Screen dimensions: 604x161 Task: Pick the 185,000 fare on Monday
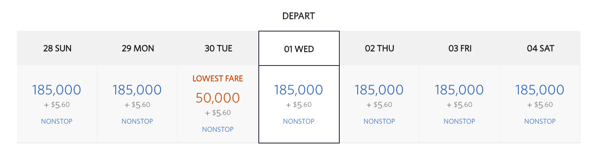[x=137, y=90]
